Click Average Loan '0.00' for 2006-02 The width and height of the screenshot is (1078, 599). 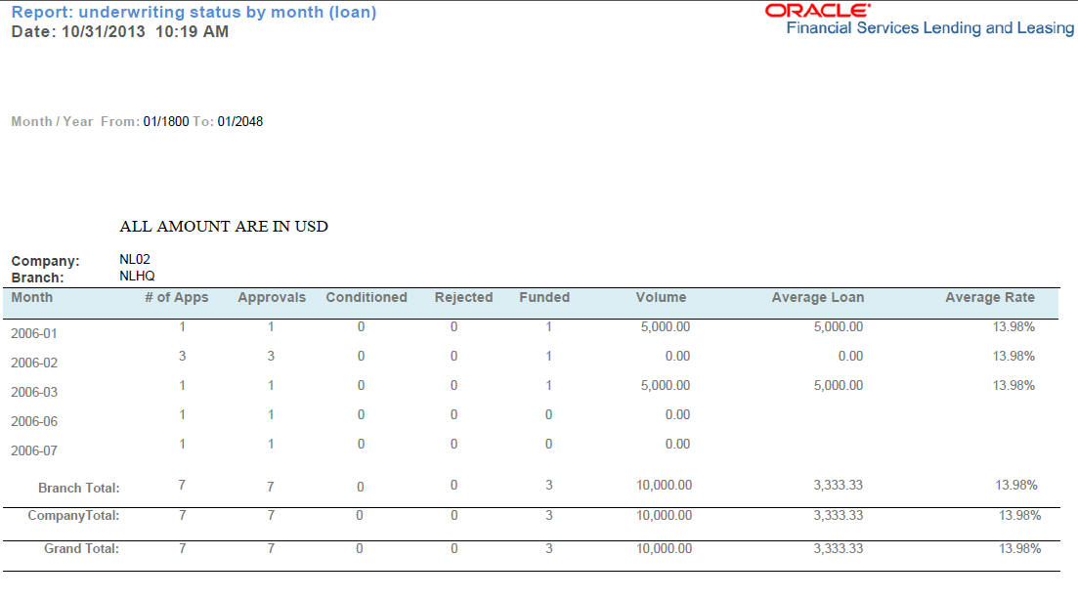point(850,357)
